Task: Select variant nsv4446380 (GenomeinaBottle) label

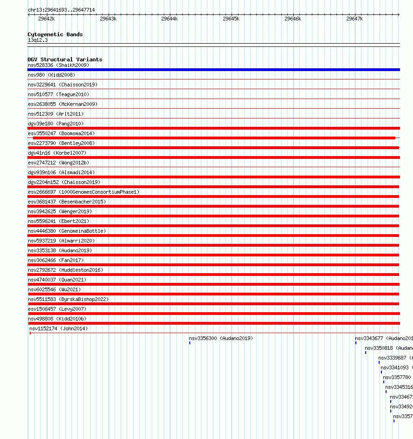Action: [67, 231]
